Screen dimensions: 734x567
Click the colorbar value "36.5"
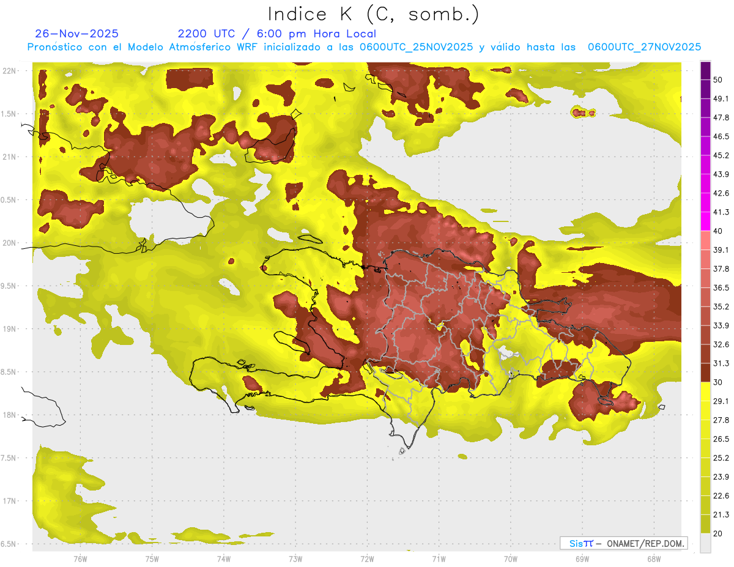pos(722,287)
